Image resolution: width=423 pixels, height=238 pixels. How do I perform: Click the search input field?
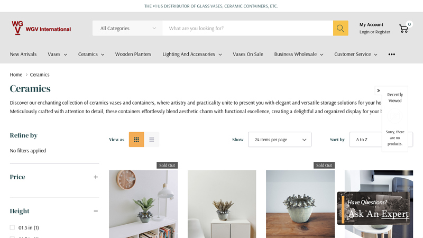click(247, 28)
